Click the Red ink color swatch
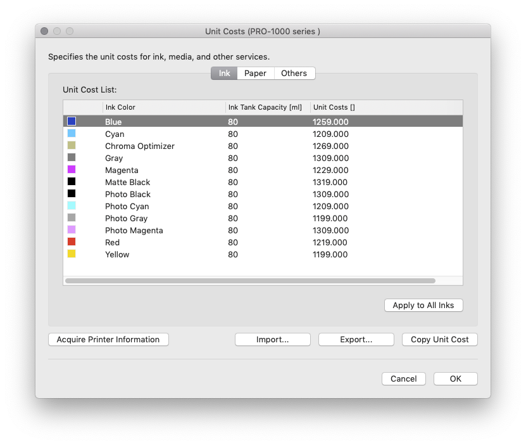526x445 pixels. [x=72, y=242]
